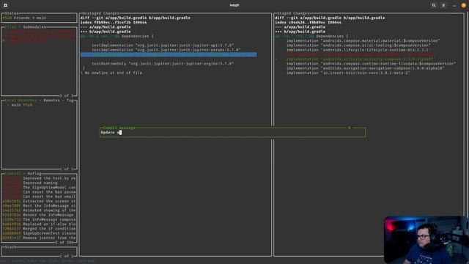Image resolution: width=469 pixels, height=264 pixels.
Task: Click "No newline at end of file" text
Action: (x=114, y=73)
